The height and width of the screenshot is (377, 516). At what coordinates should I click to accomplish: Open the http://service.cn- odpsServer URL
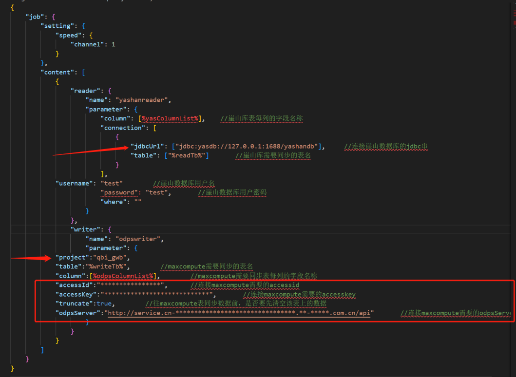point(239,313)
